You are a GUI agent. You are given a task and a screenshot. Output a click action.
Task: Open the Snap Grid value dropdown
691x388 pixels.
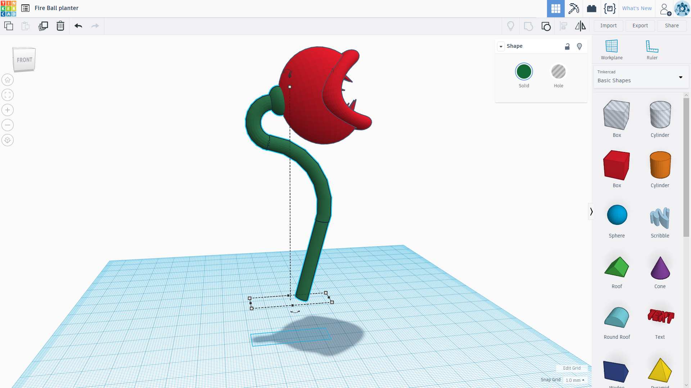click(x=575, y=380)
